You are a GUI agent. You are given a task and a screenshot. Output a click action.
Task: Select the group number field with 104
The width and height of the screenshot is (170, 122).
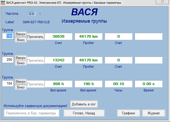8,83
